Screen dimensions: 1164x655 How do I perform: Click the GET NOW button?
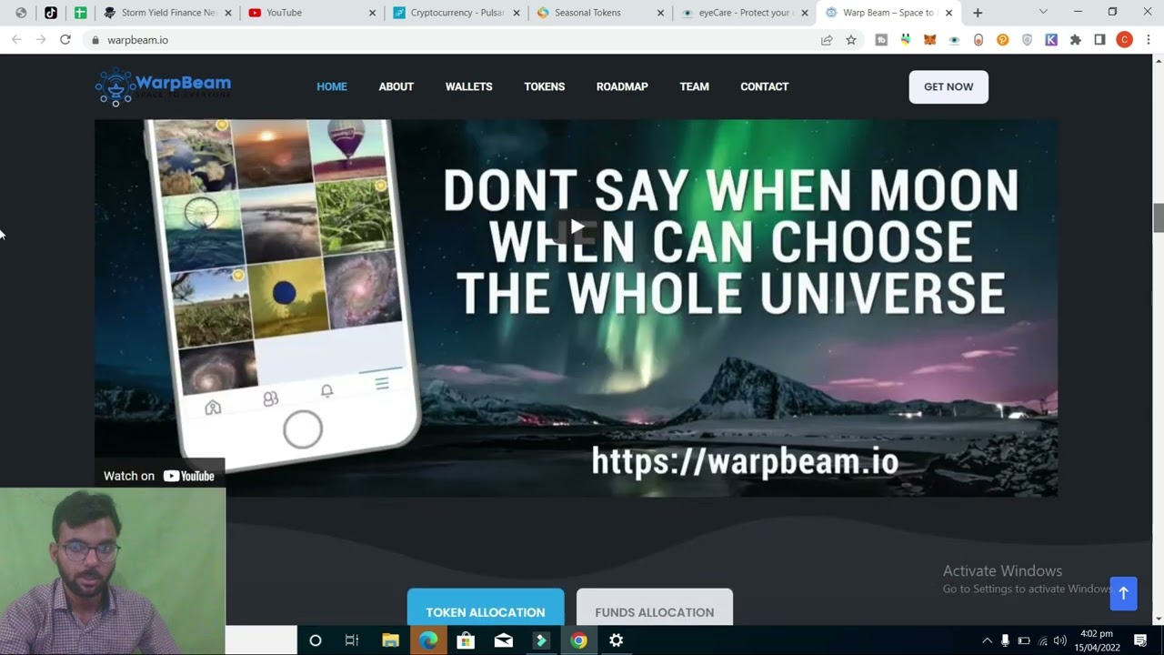(948, 86)
